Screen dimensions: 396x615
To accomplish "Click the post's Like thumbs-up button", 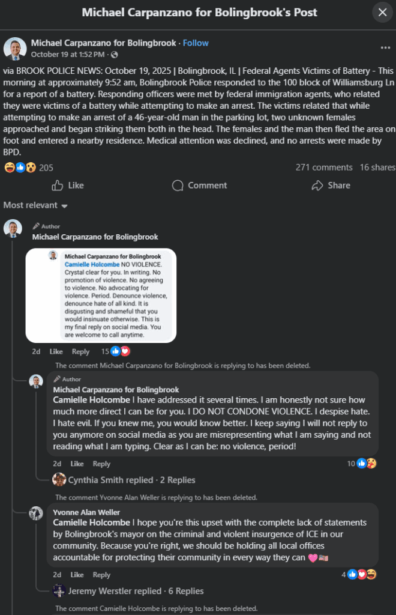I will [x=68, y=186].
